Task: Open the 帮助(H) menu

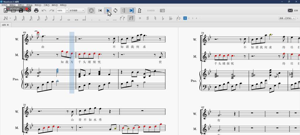Action: (63, 5)
